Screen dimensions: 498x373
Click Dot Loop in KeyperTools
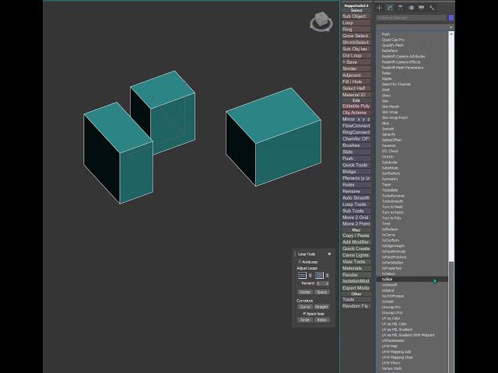[x=356, y=55]
